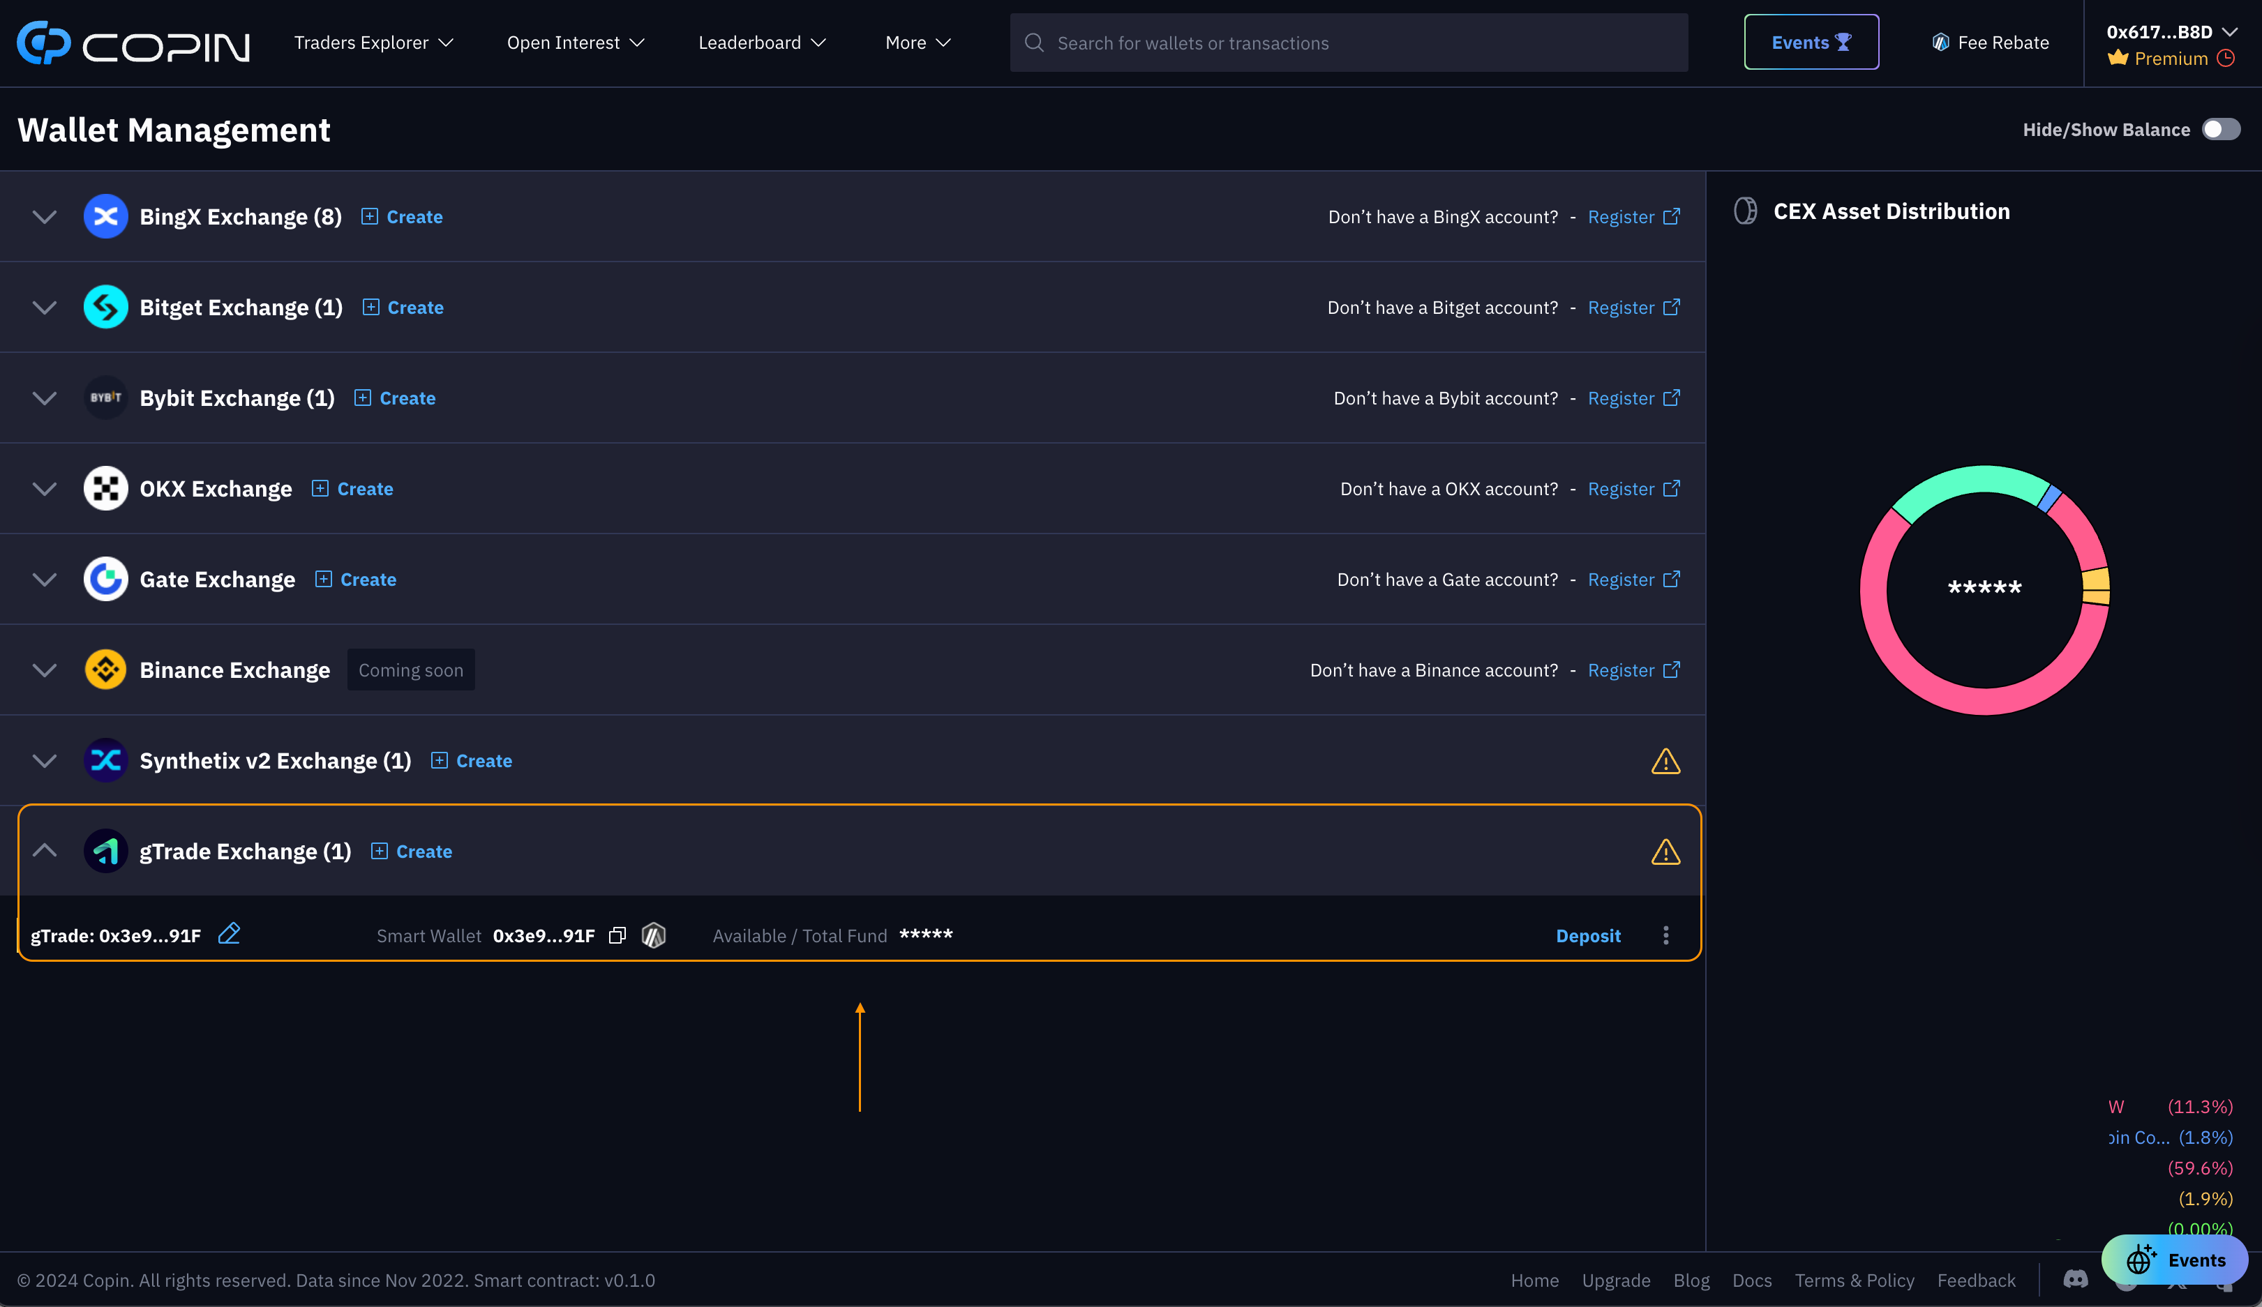Expand the Synthetix v2 Exchange row
This screenshot has width=2262, height=1307.
44,760
